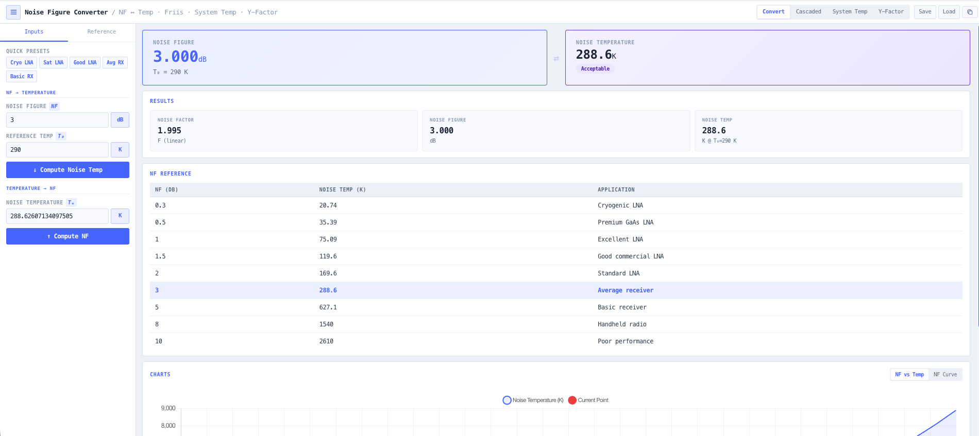Focus the Noise Temperature input field
This screenshot has width=979, height=436.
[57, 216]
